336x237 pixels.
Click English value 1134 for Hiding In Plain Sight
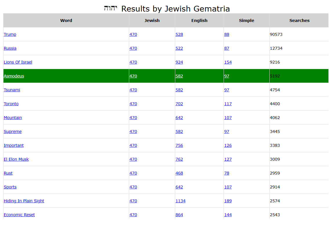click(181, 201)
